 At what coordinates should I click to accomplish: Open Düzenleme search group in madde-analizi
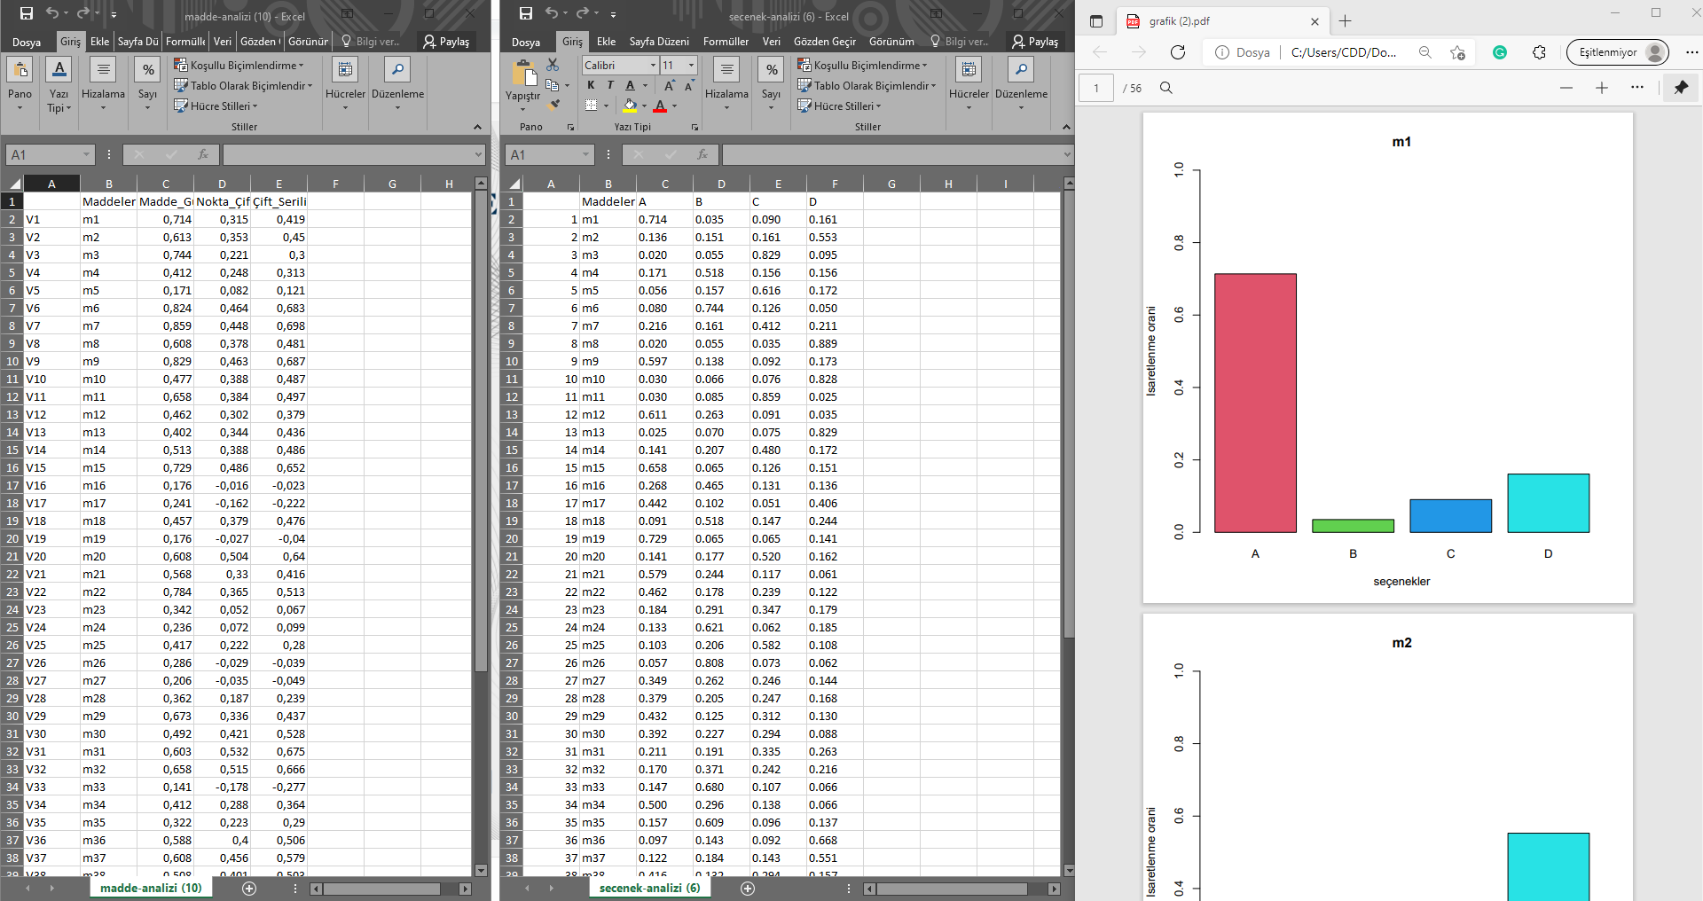pyautogui.click(x=397, y=82)
